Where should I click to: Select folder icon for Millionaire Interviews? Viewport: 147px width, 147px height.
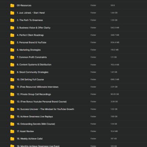(x=12, y=87)
